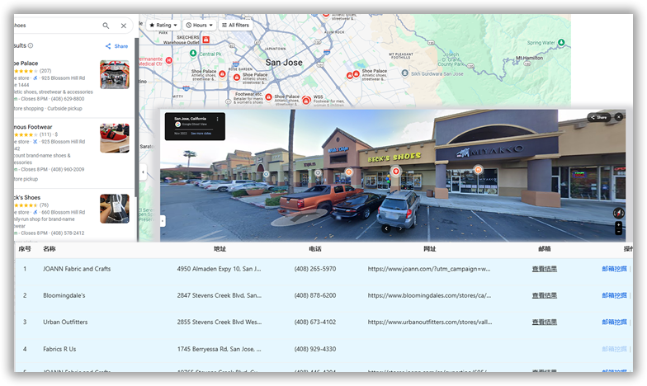
Task: Select the Shoe Palace result title
Action: [x=26, y=63]
